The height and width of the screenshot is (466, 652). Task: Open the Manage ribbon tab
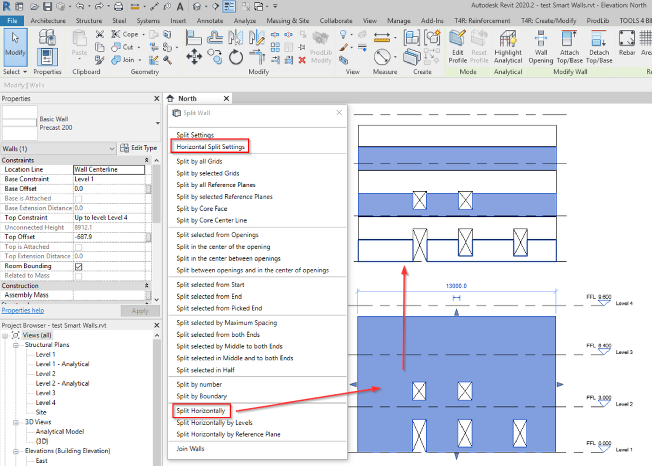[x=399, y=21]
